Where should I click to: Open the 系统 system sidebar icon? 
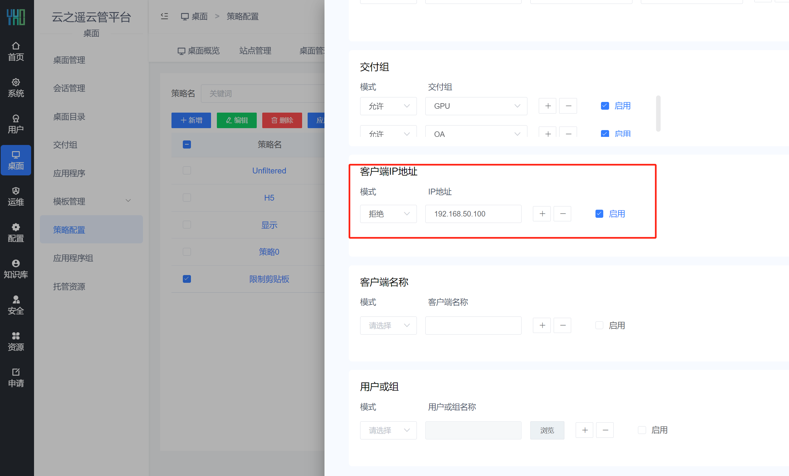pyautogui.click(x=16, y=88)
